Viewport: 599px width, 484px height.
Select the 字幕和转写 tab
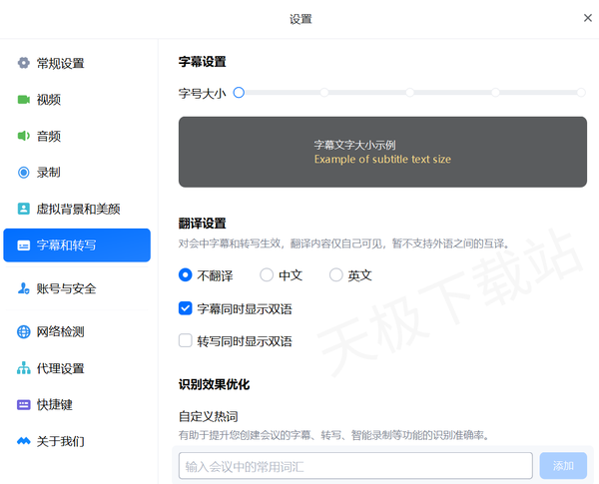[77, 245]
